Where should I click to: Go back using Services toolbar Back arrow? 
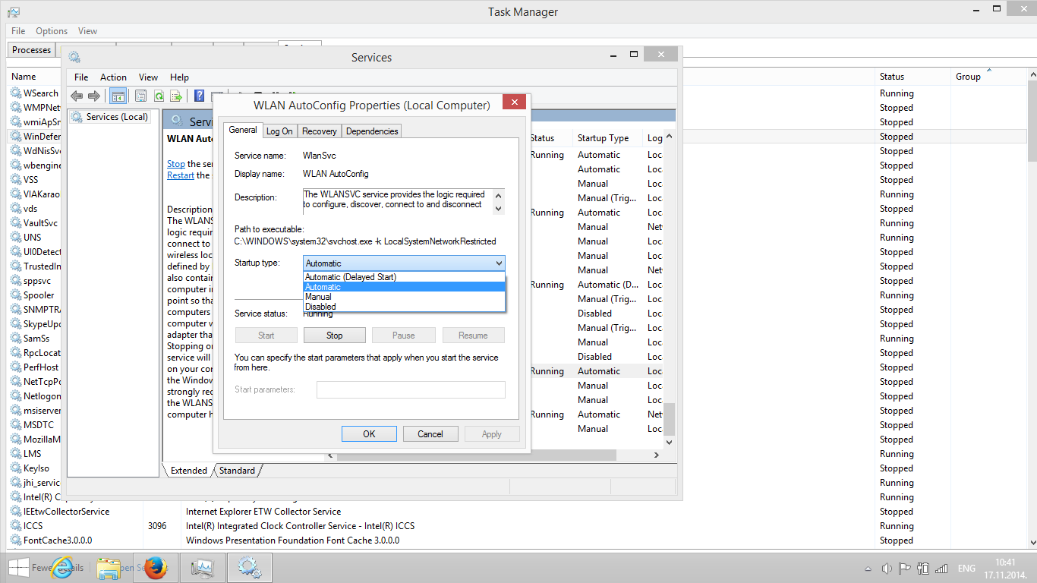pyautogui.click(x=77, y=96)
